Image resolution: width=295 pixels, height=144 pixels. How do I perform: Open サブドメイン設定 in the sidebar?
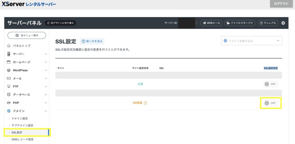pos(22,125)
